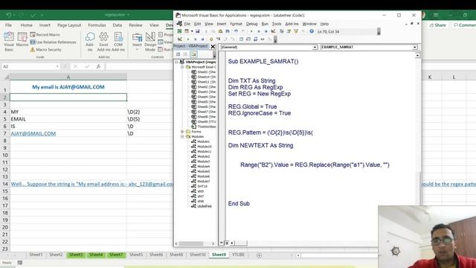Select ThisWorkbook in project tree
Image resolution: width=476 pixels, height=268 pixels.
tap(207, 127)
